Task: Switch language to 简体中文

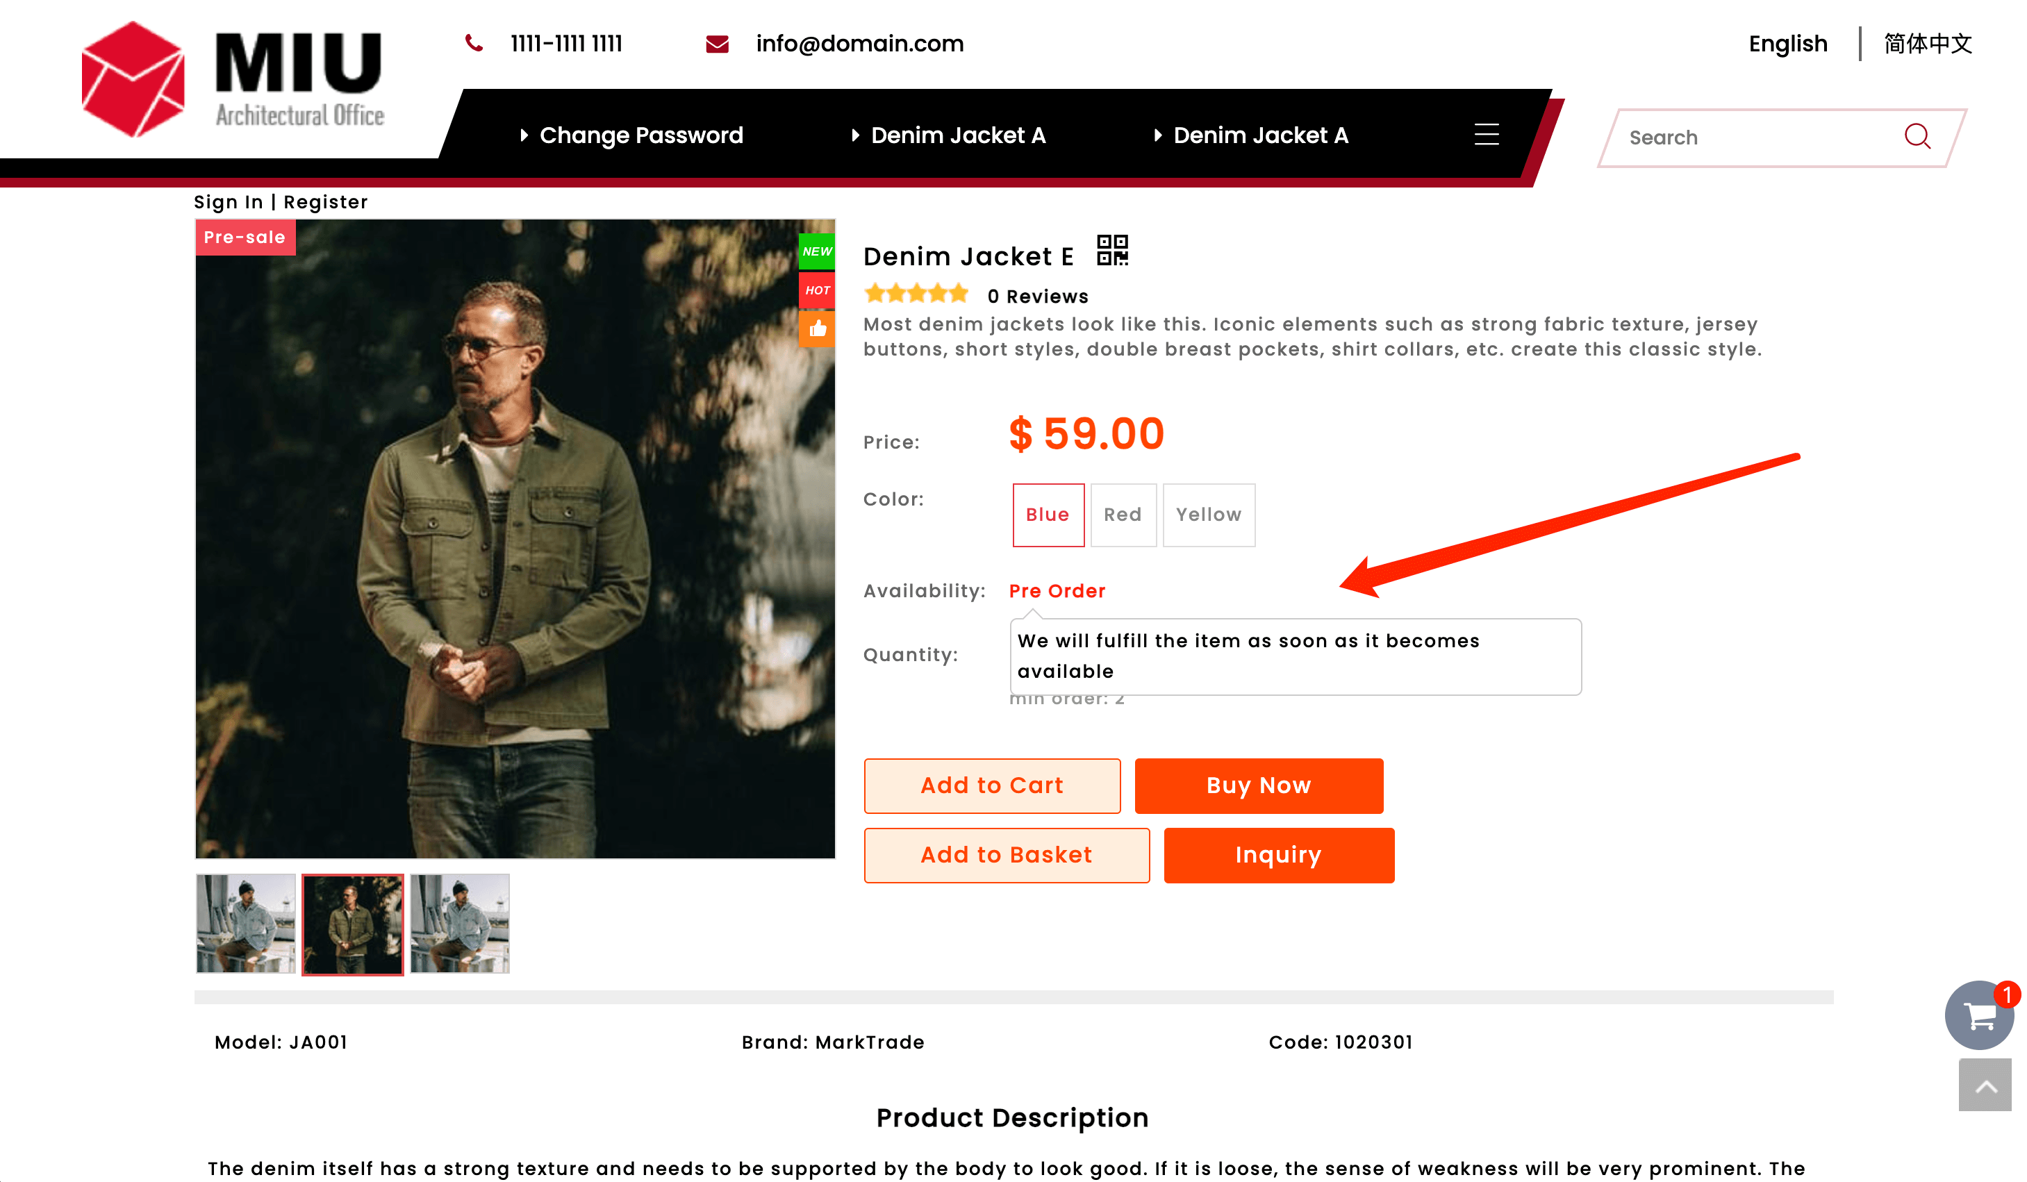Action: pyautogui.click(x=1927, y=44)
